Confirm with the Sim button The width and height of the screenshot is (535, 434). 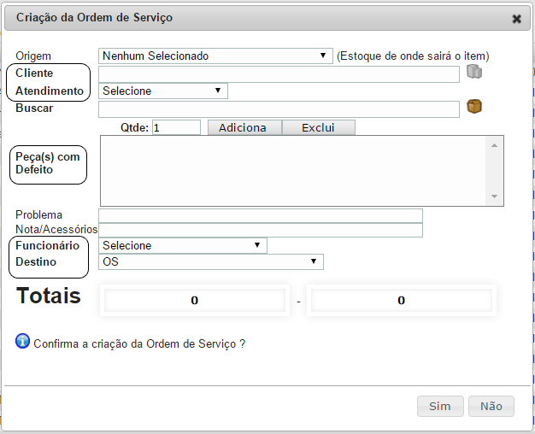tap(440, 406)
